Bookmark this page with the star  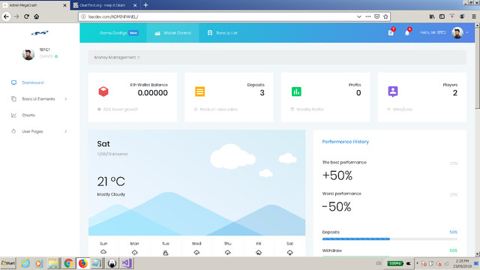[385, 16]
